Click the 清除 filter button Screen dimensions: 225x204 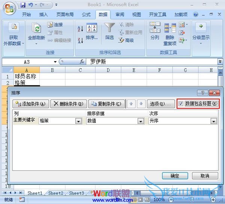point(126,25)
